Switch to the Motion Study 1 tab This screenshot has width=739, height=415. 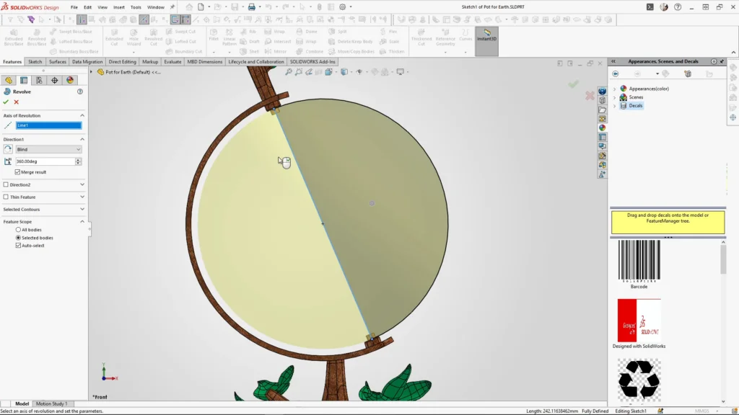click(x=52, y=403)
